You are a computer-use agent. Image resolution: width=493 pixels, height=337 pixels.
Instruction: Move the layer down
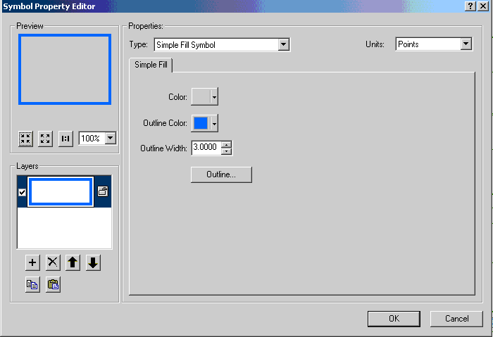coord(93,262)
